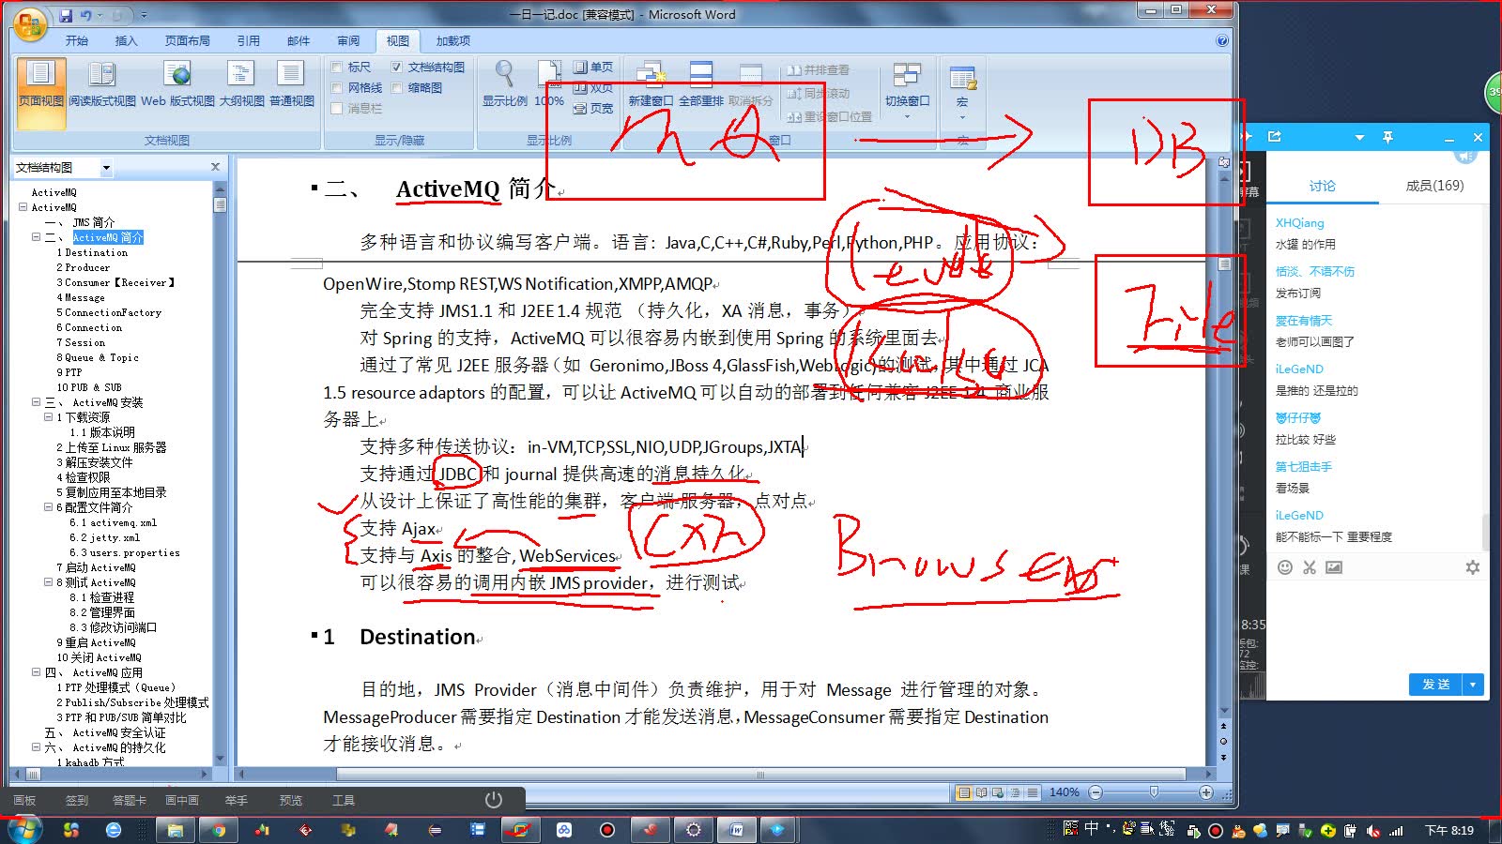
Task: Collapse 二、ActiveMQ 简介 outline node
Action: pos(37,237)
